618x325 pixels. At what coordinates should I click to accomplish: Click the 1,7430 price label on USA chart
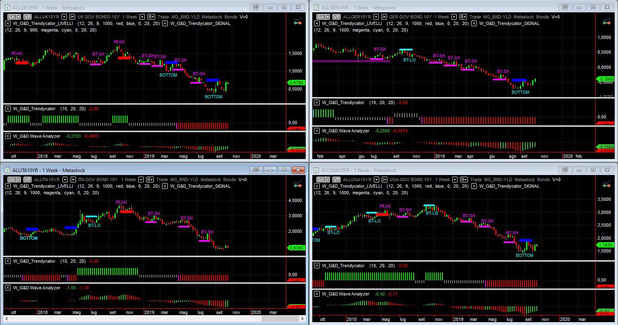coord(605,245)
